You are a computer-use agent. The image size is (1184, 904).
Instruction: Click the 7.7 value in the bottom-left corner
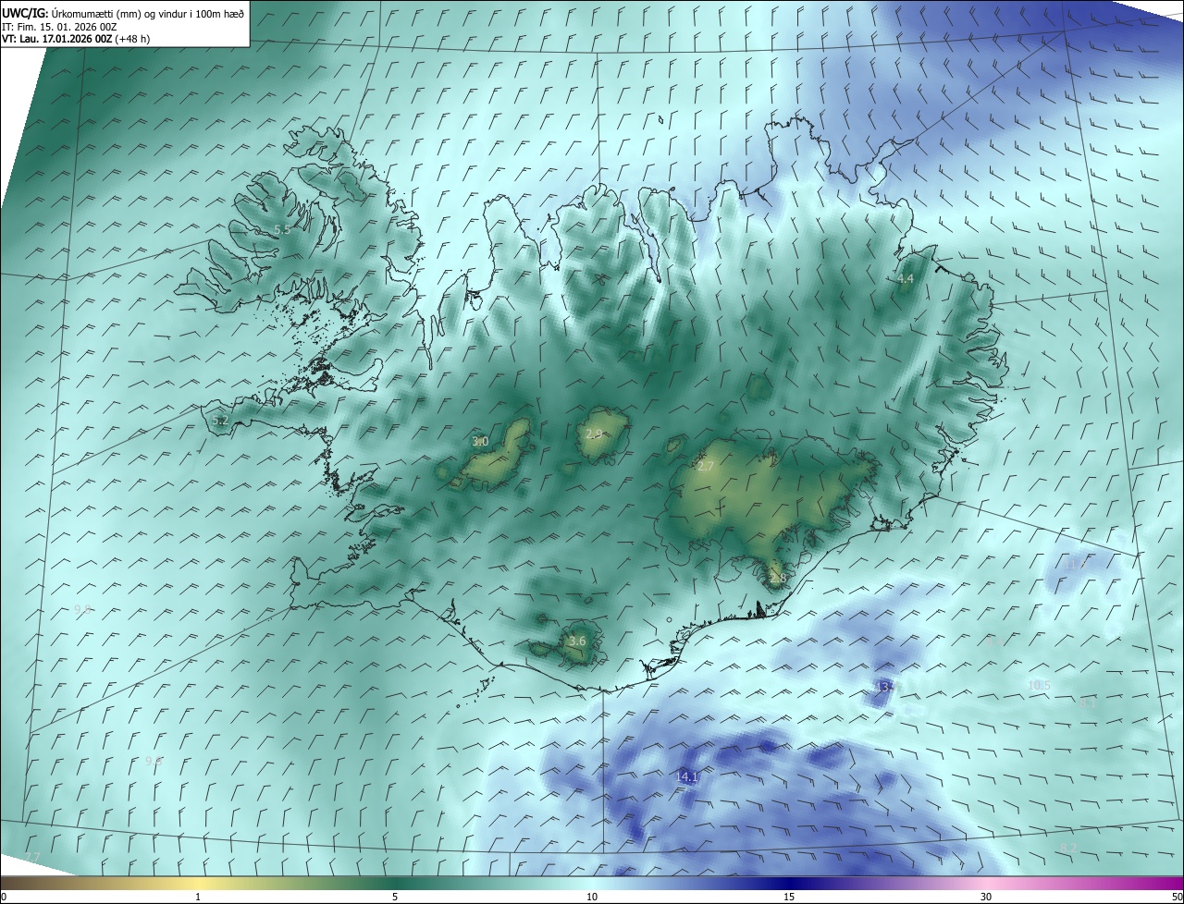[x=32, y=859]
